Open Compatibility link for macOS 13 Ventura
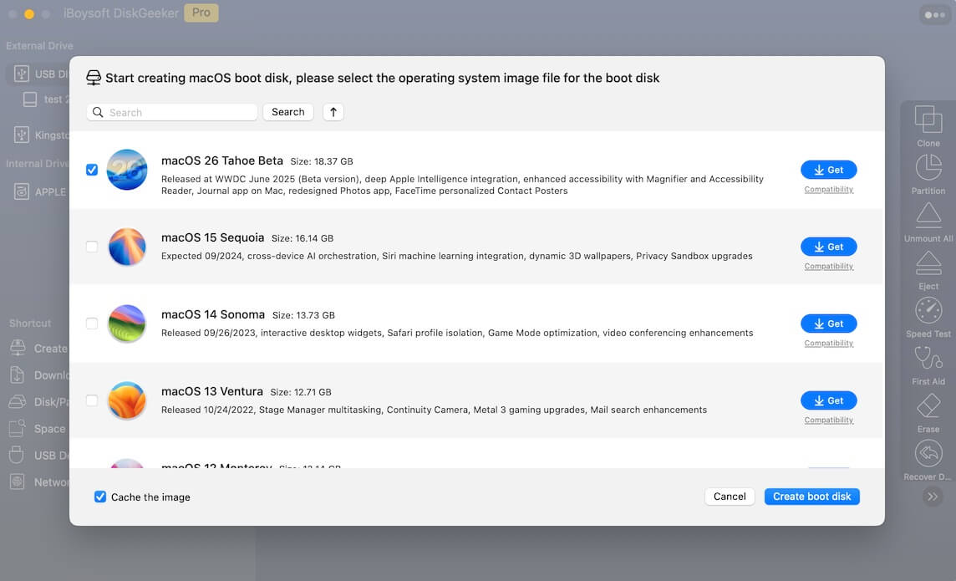Image resolution: width=956 pixels, height=581 pixels. click(828, 420)
